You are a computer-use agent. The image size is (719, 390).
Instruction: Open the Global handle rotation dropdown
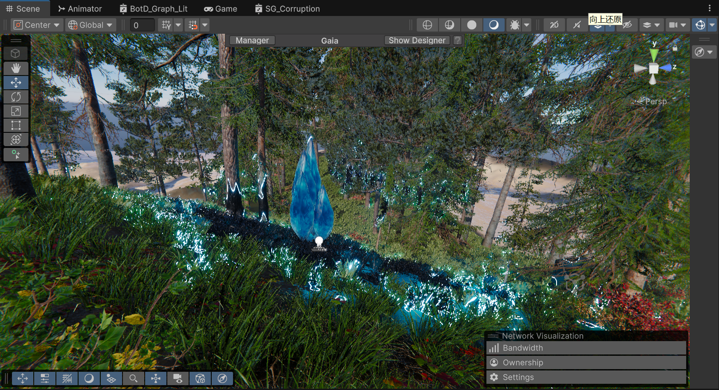(x=91, y=25)
